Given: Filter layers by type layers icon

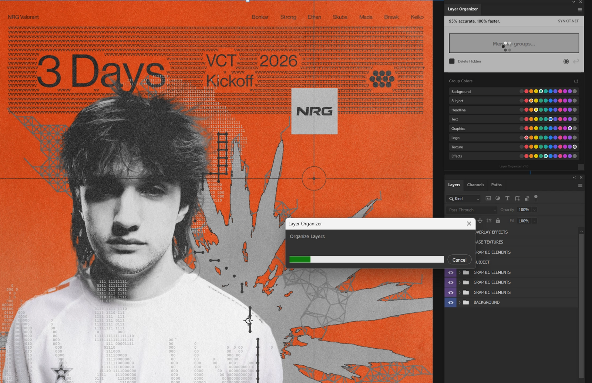Looking at the screenshot, I should 507,199.
